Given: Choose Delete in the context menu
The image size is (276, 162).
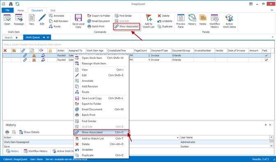Looking at the screenshot, I should pos(101,144).
